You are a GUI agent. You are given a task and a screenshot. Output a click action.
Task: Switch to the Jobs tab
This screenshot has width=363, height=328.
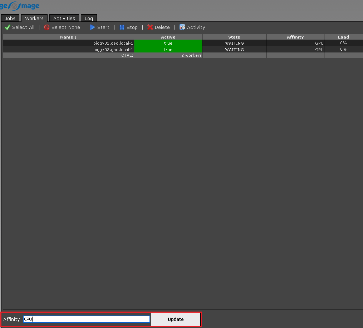coord(10,18)
